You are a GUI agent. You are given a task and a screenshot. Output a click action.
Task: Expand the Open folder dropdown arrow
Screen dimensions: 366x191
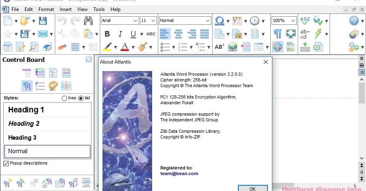point(34,21)
